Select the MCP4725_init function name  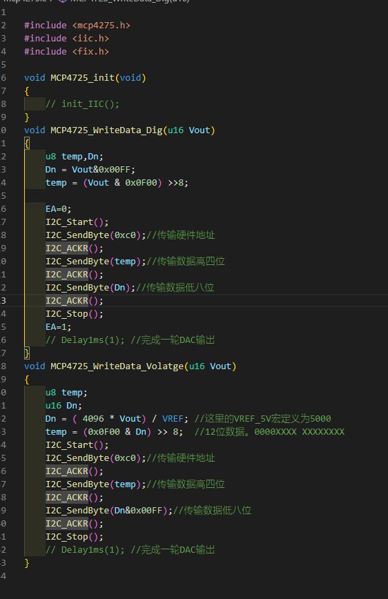click(x=82, y=77)
